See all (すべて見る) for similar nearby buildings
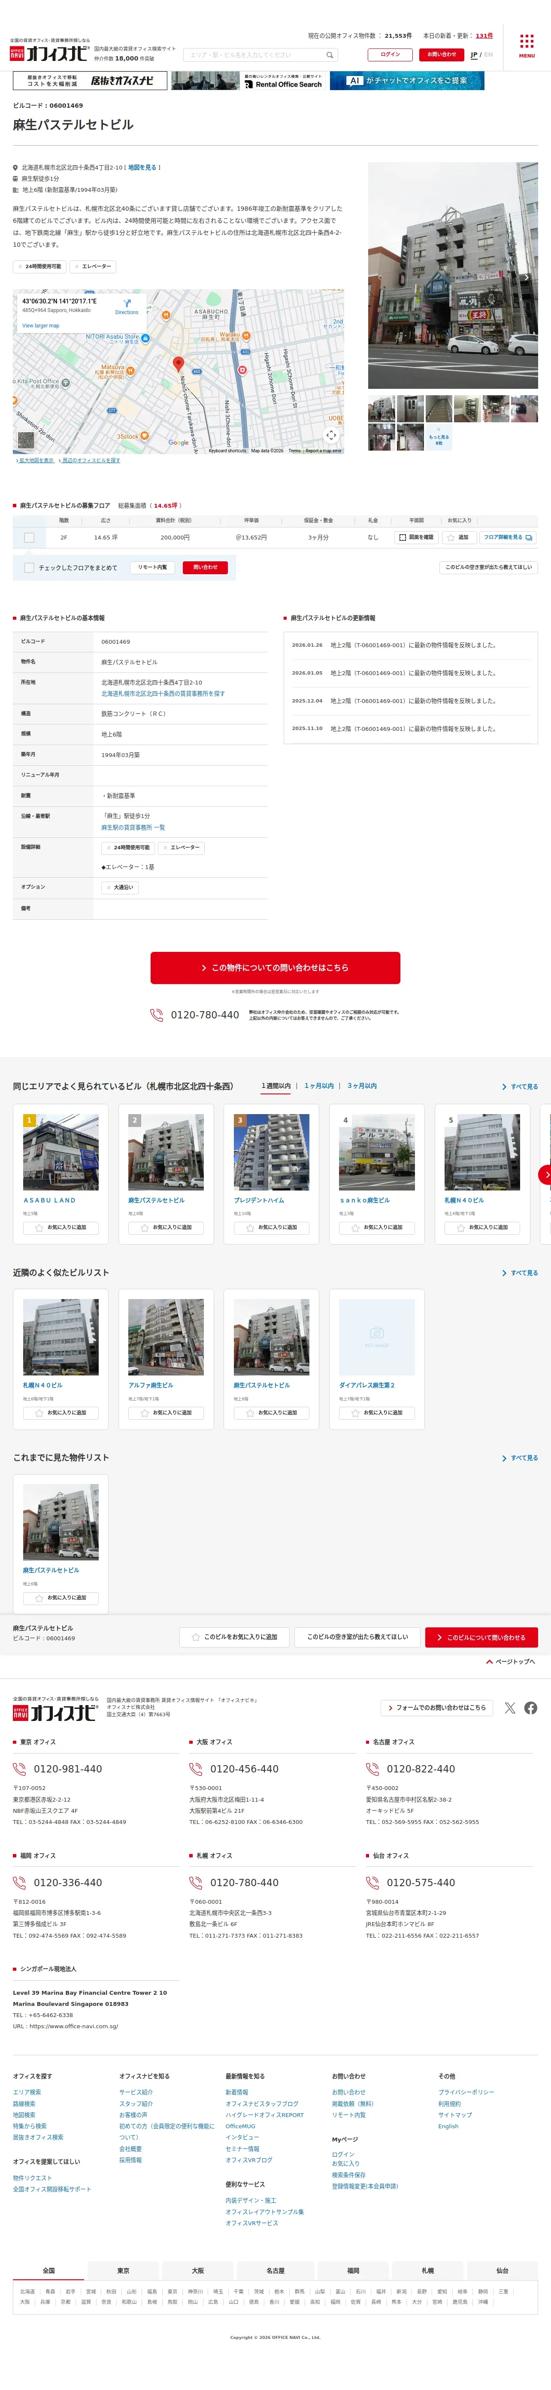 (521, 1273)
